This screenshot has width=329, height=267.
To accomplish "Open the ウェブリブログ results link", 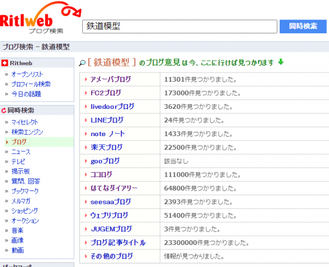I will [x=109, y=216].
